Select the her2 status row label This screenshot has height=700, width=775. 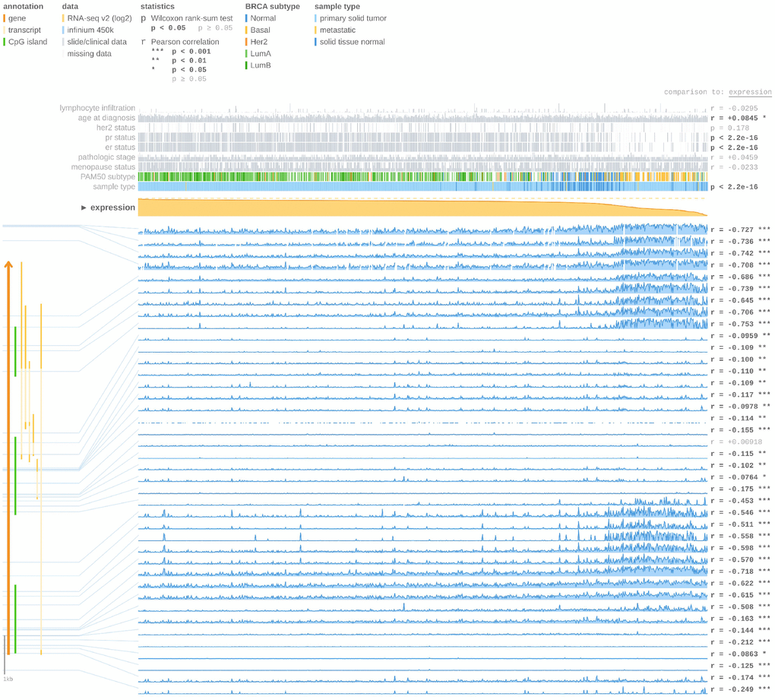point(112,128)
